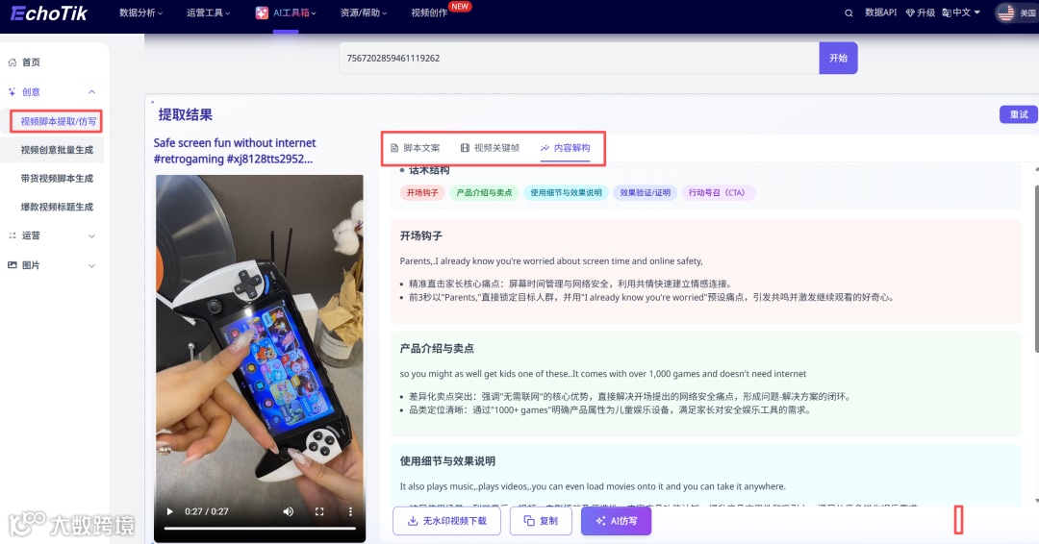
Task: Select 爆款视频标题生成 sidebar item
Action: click(x=57, y=208)
